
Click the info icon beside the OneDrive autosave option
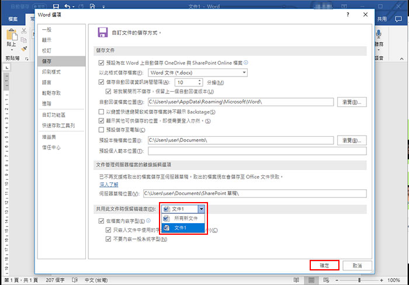click(246, 62)
